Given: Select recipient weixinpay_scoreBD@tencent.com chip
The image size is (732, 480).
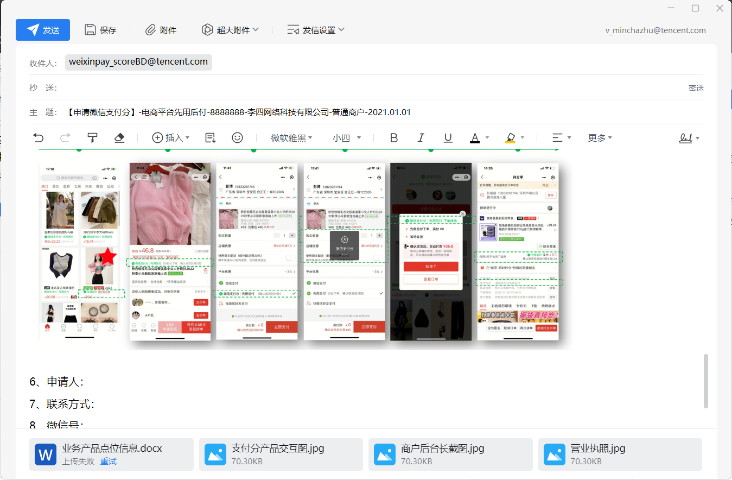Looking at the screenshot, I should click(x=138, y=62).
